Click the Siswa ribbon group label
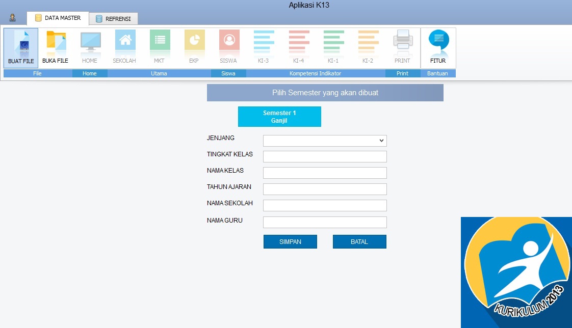Screen dimensions: 572x328 click(228, 73)
